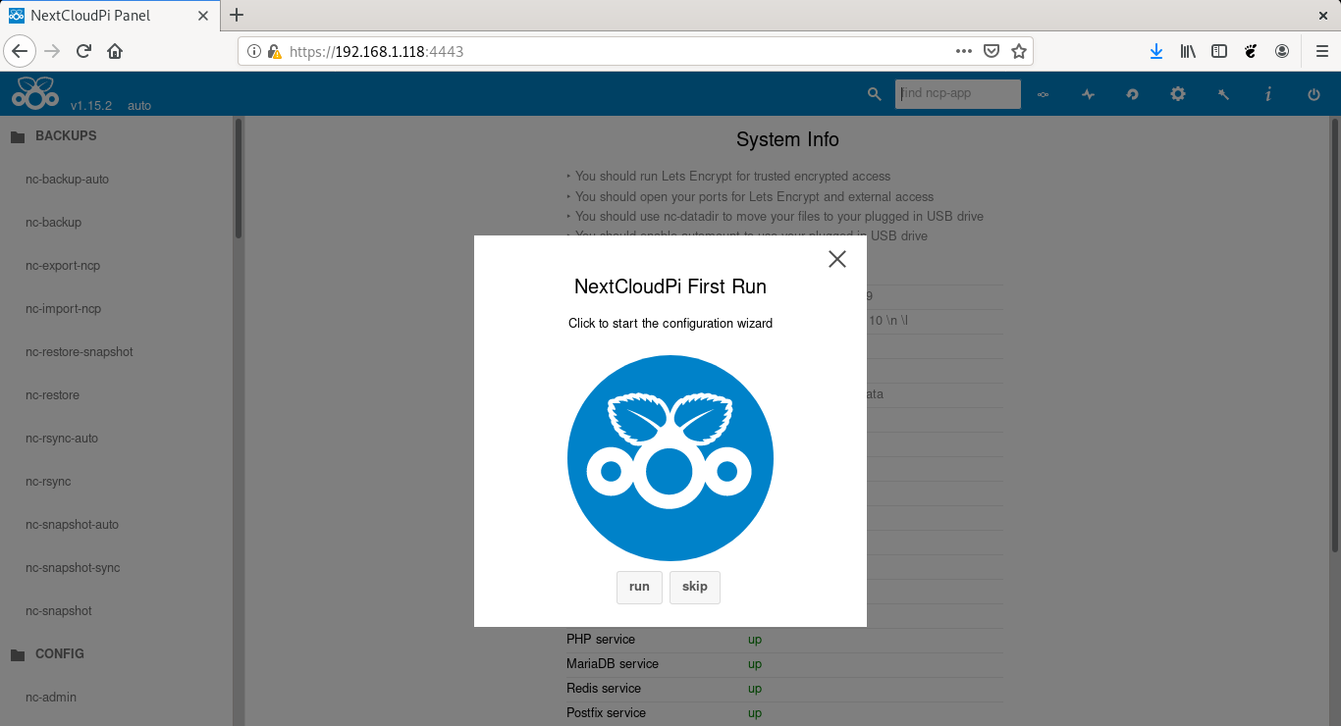Click the browser forward arrow
Image resolution: width=1341 pixels, height=726 pixels.
(53, 51)
